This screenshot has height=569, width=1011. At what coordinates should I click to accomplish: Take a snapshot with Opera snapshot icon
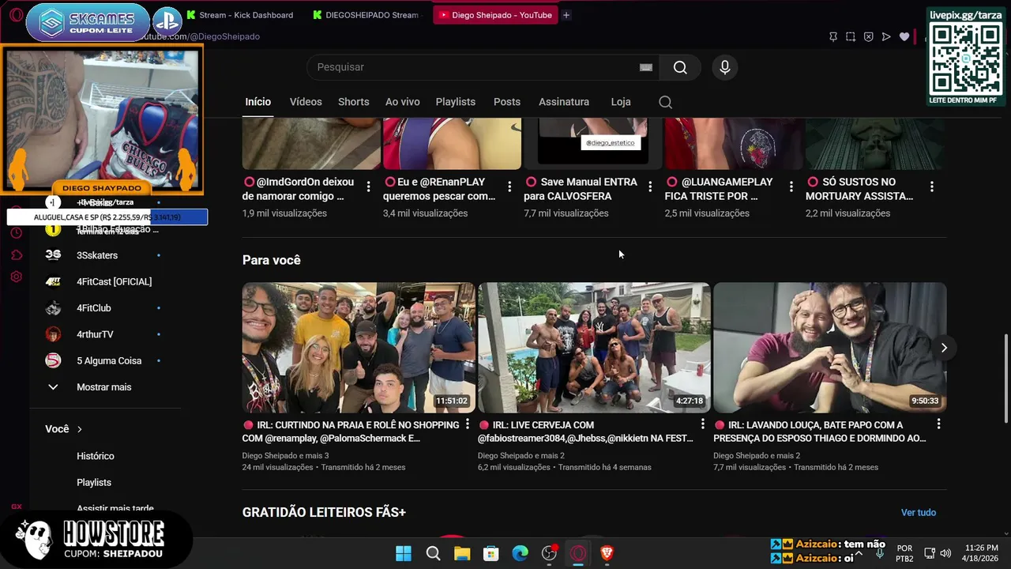click(851, 36)
